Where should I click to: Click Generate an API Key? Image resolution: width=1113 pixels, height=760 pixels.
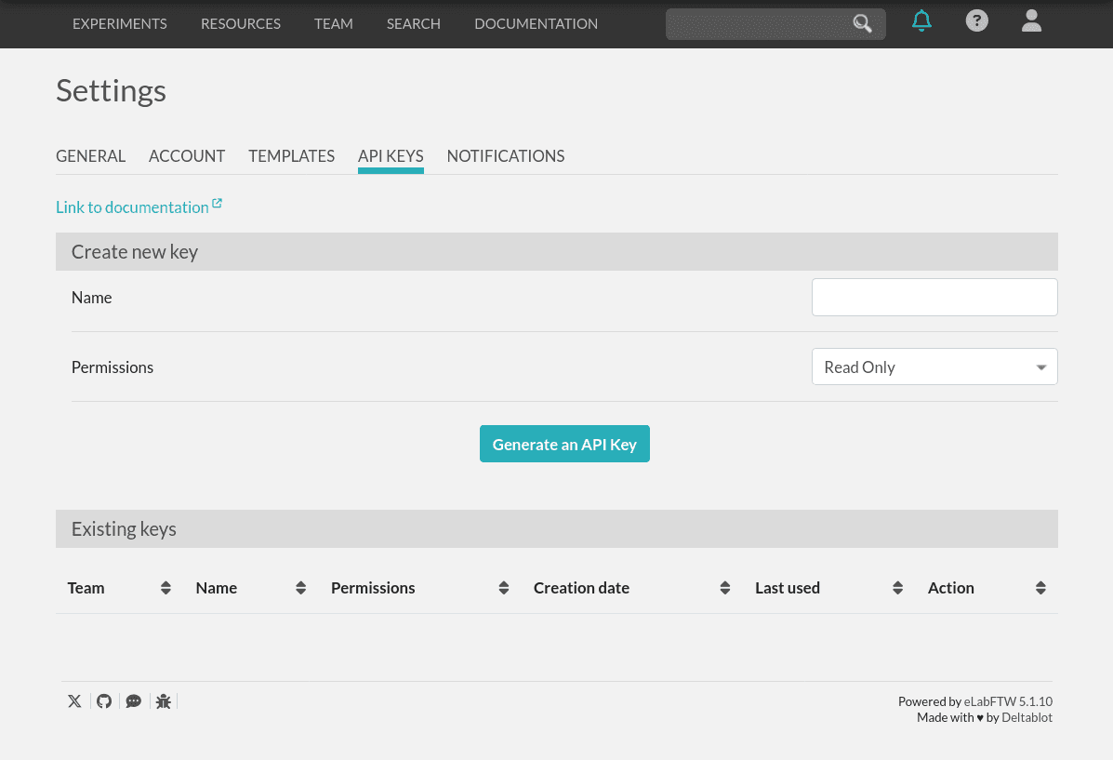pos(564,444)
